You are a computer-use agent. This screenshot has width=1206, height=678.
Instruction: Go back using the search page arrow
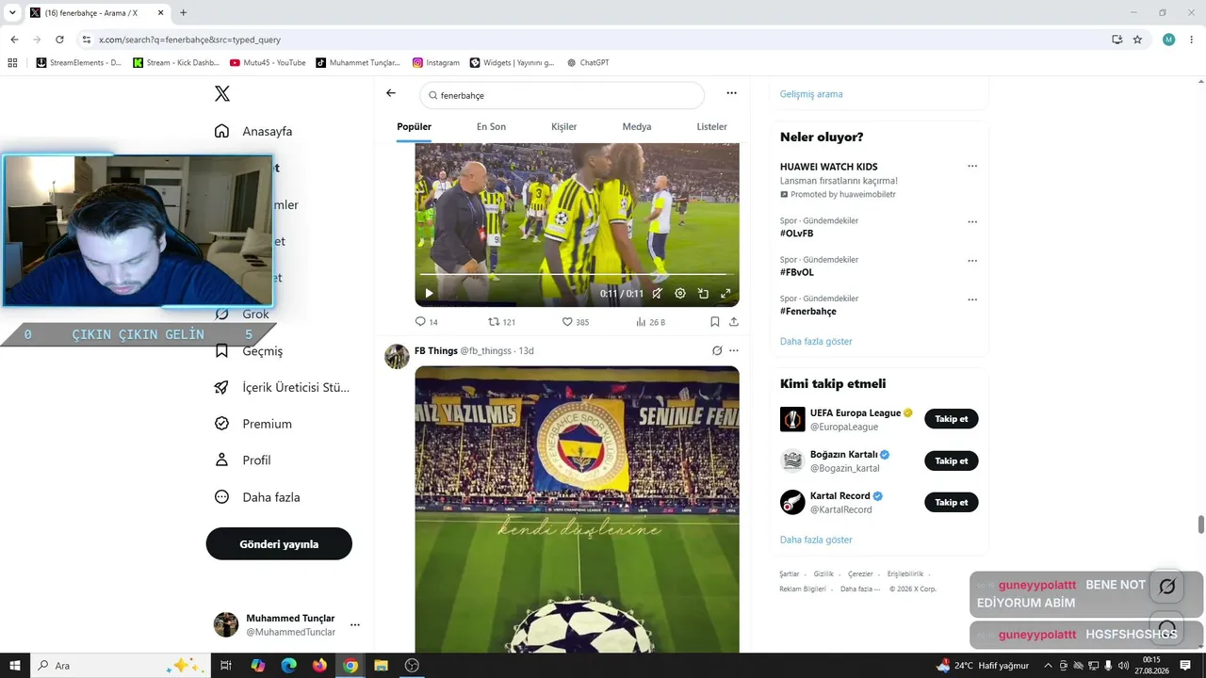(391, 93)
